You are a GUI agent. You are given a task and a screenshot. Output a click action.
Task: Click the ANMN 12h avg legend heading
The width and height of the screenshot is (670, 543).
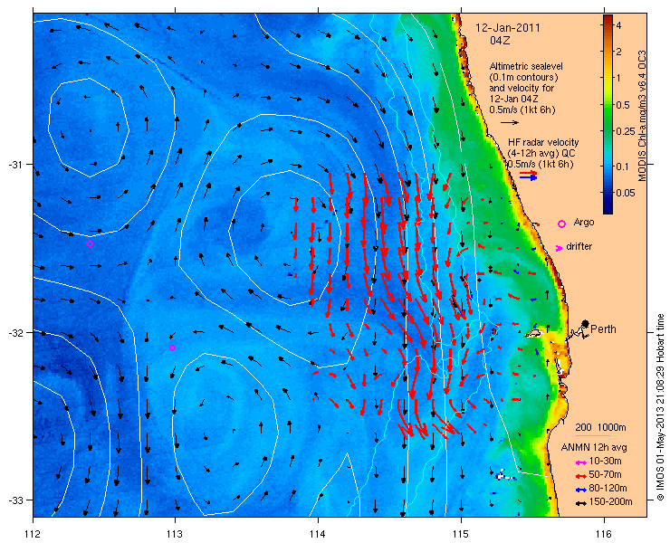[594, 448]
